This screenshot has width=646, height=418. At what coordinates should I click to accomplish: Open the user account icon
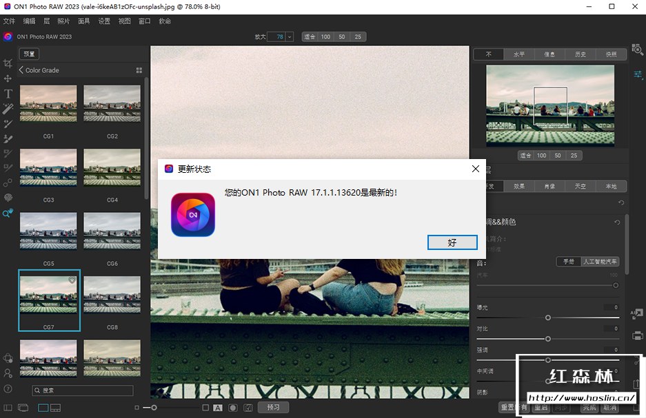click(8, 373)
